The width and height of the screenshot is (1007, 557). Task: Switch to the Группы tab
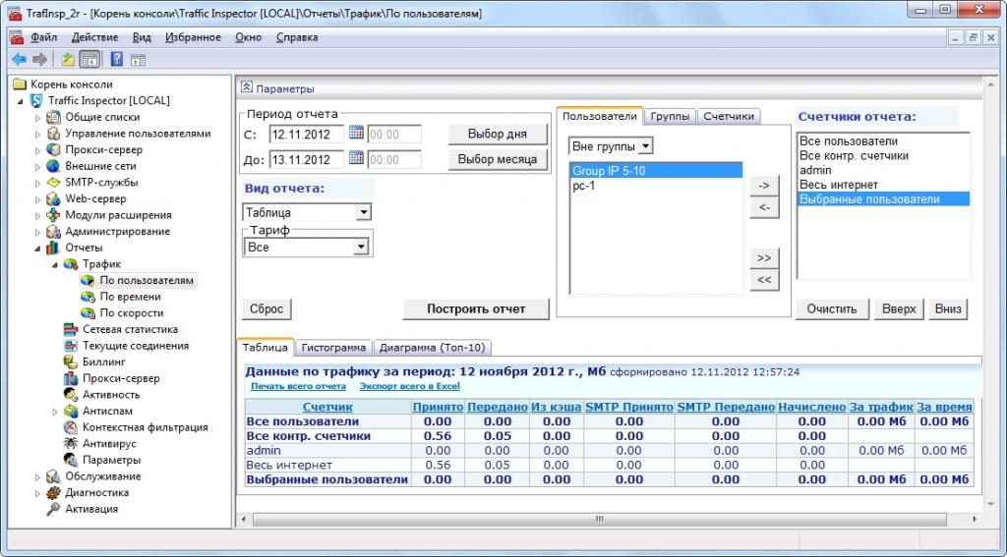670,116
